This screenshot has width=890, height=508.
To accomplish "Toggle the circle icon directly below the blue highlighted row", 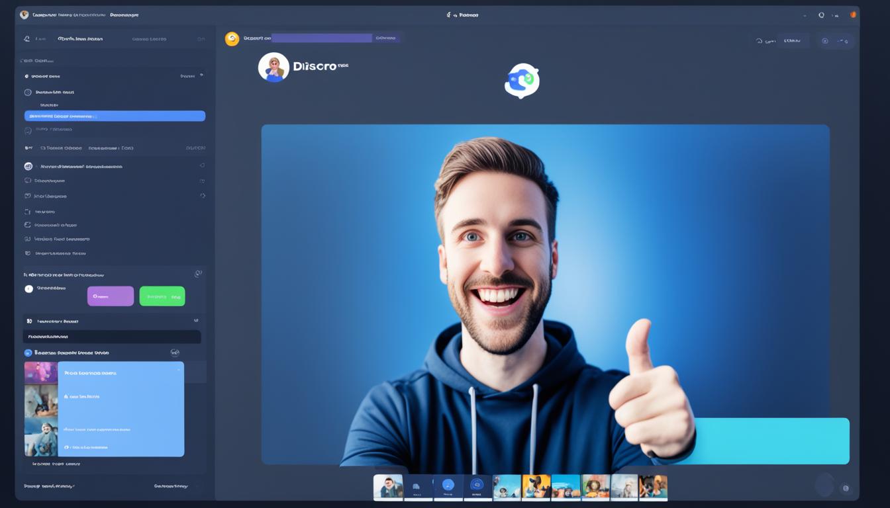I will (28, 130).
